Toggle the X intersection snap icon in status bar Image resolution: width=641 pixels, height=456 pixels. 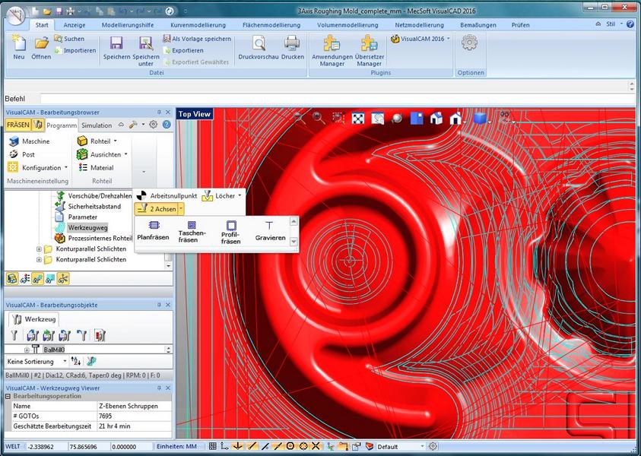[x=316, y=446]
